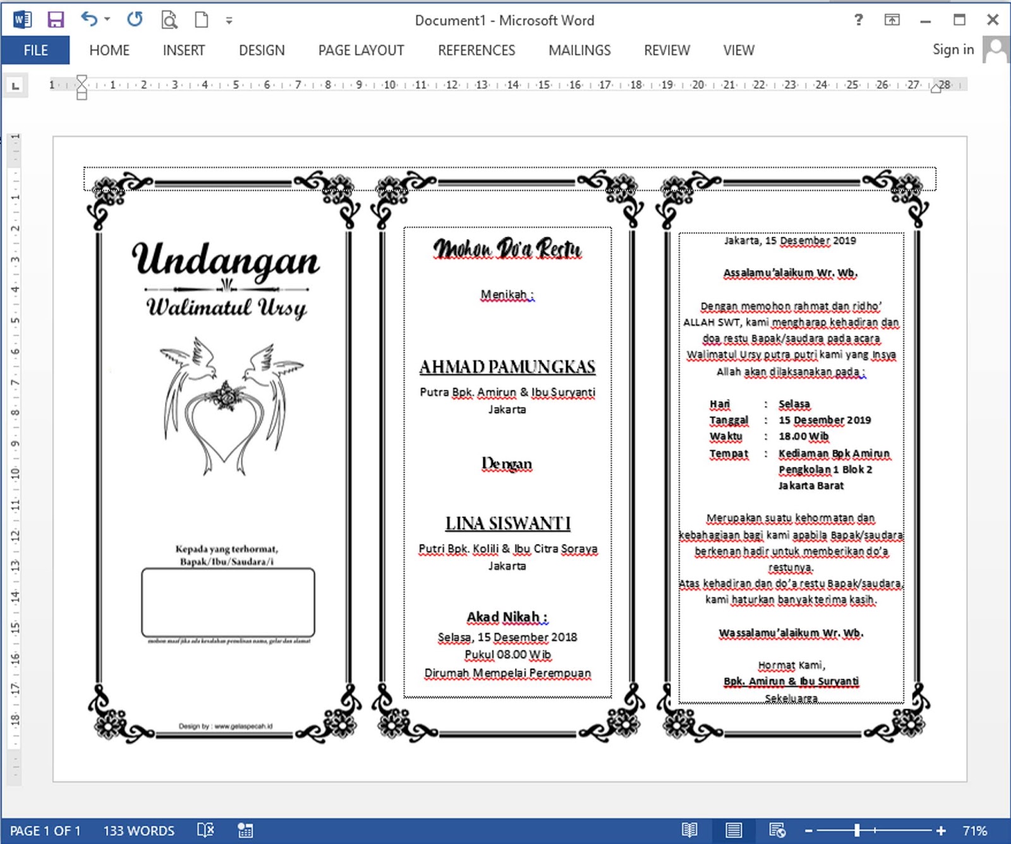Open Ribbon Display Options menu
Image resolution: width=1011 pixels, height=844 pixels.
pos(892,20)
